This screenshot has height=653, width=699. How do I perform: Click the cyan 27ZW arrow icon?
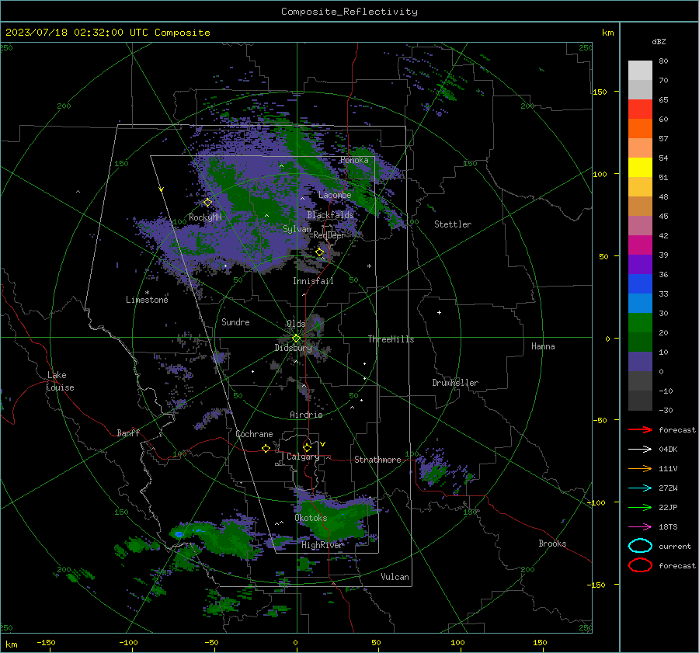pos(640,488)
